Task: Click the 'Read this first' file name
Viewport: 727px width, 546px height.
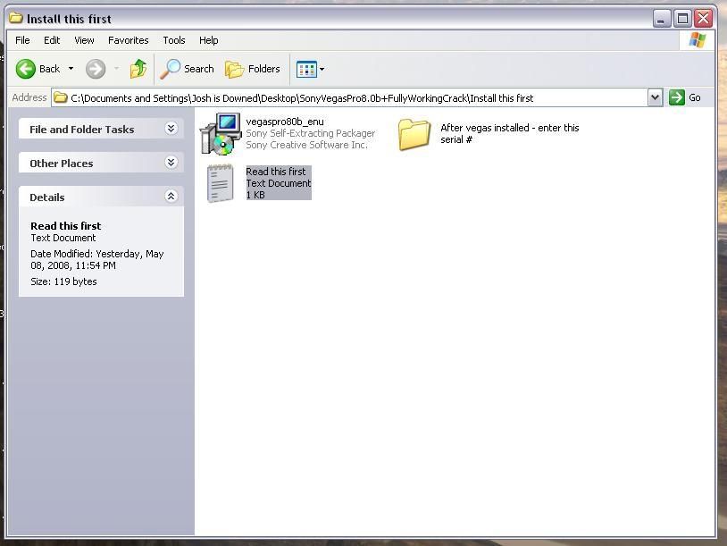Action: [x=276, y=172]
